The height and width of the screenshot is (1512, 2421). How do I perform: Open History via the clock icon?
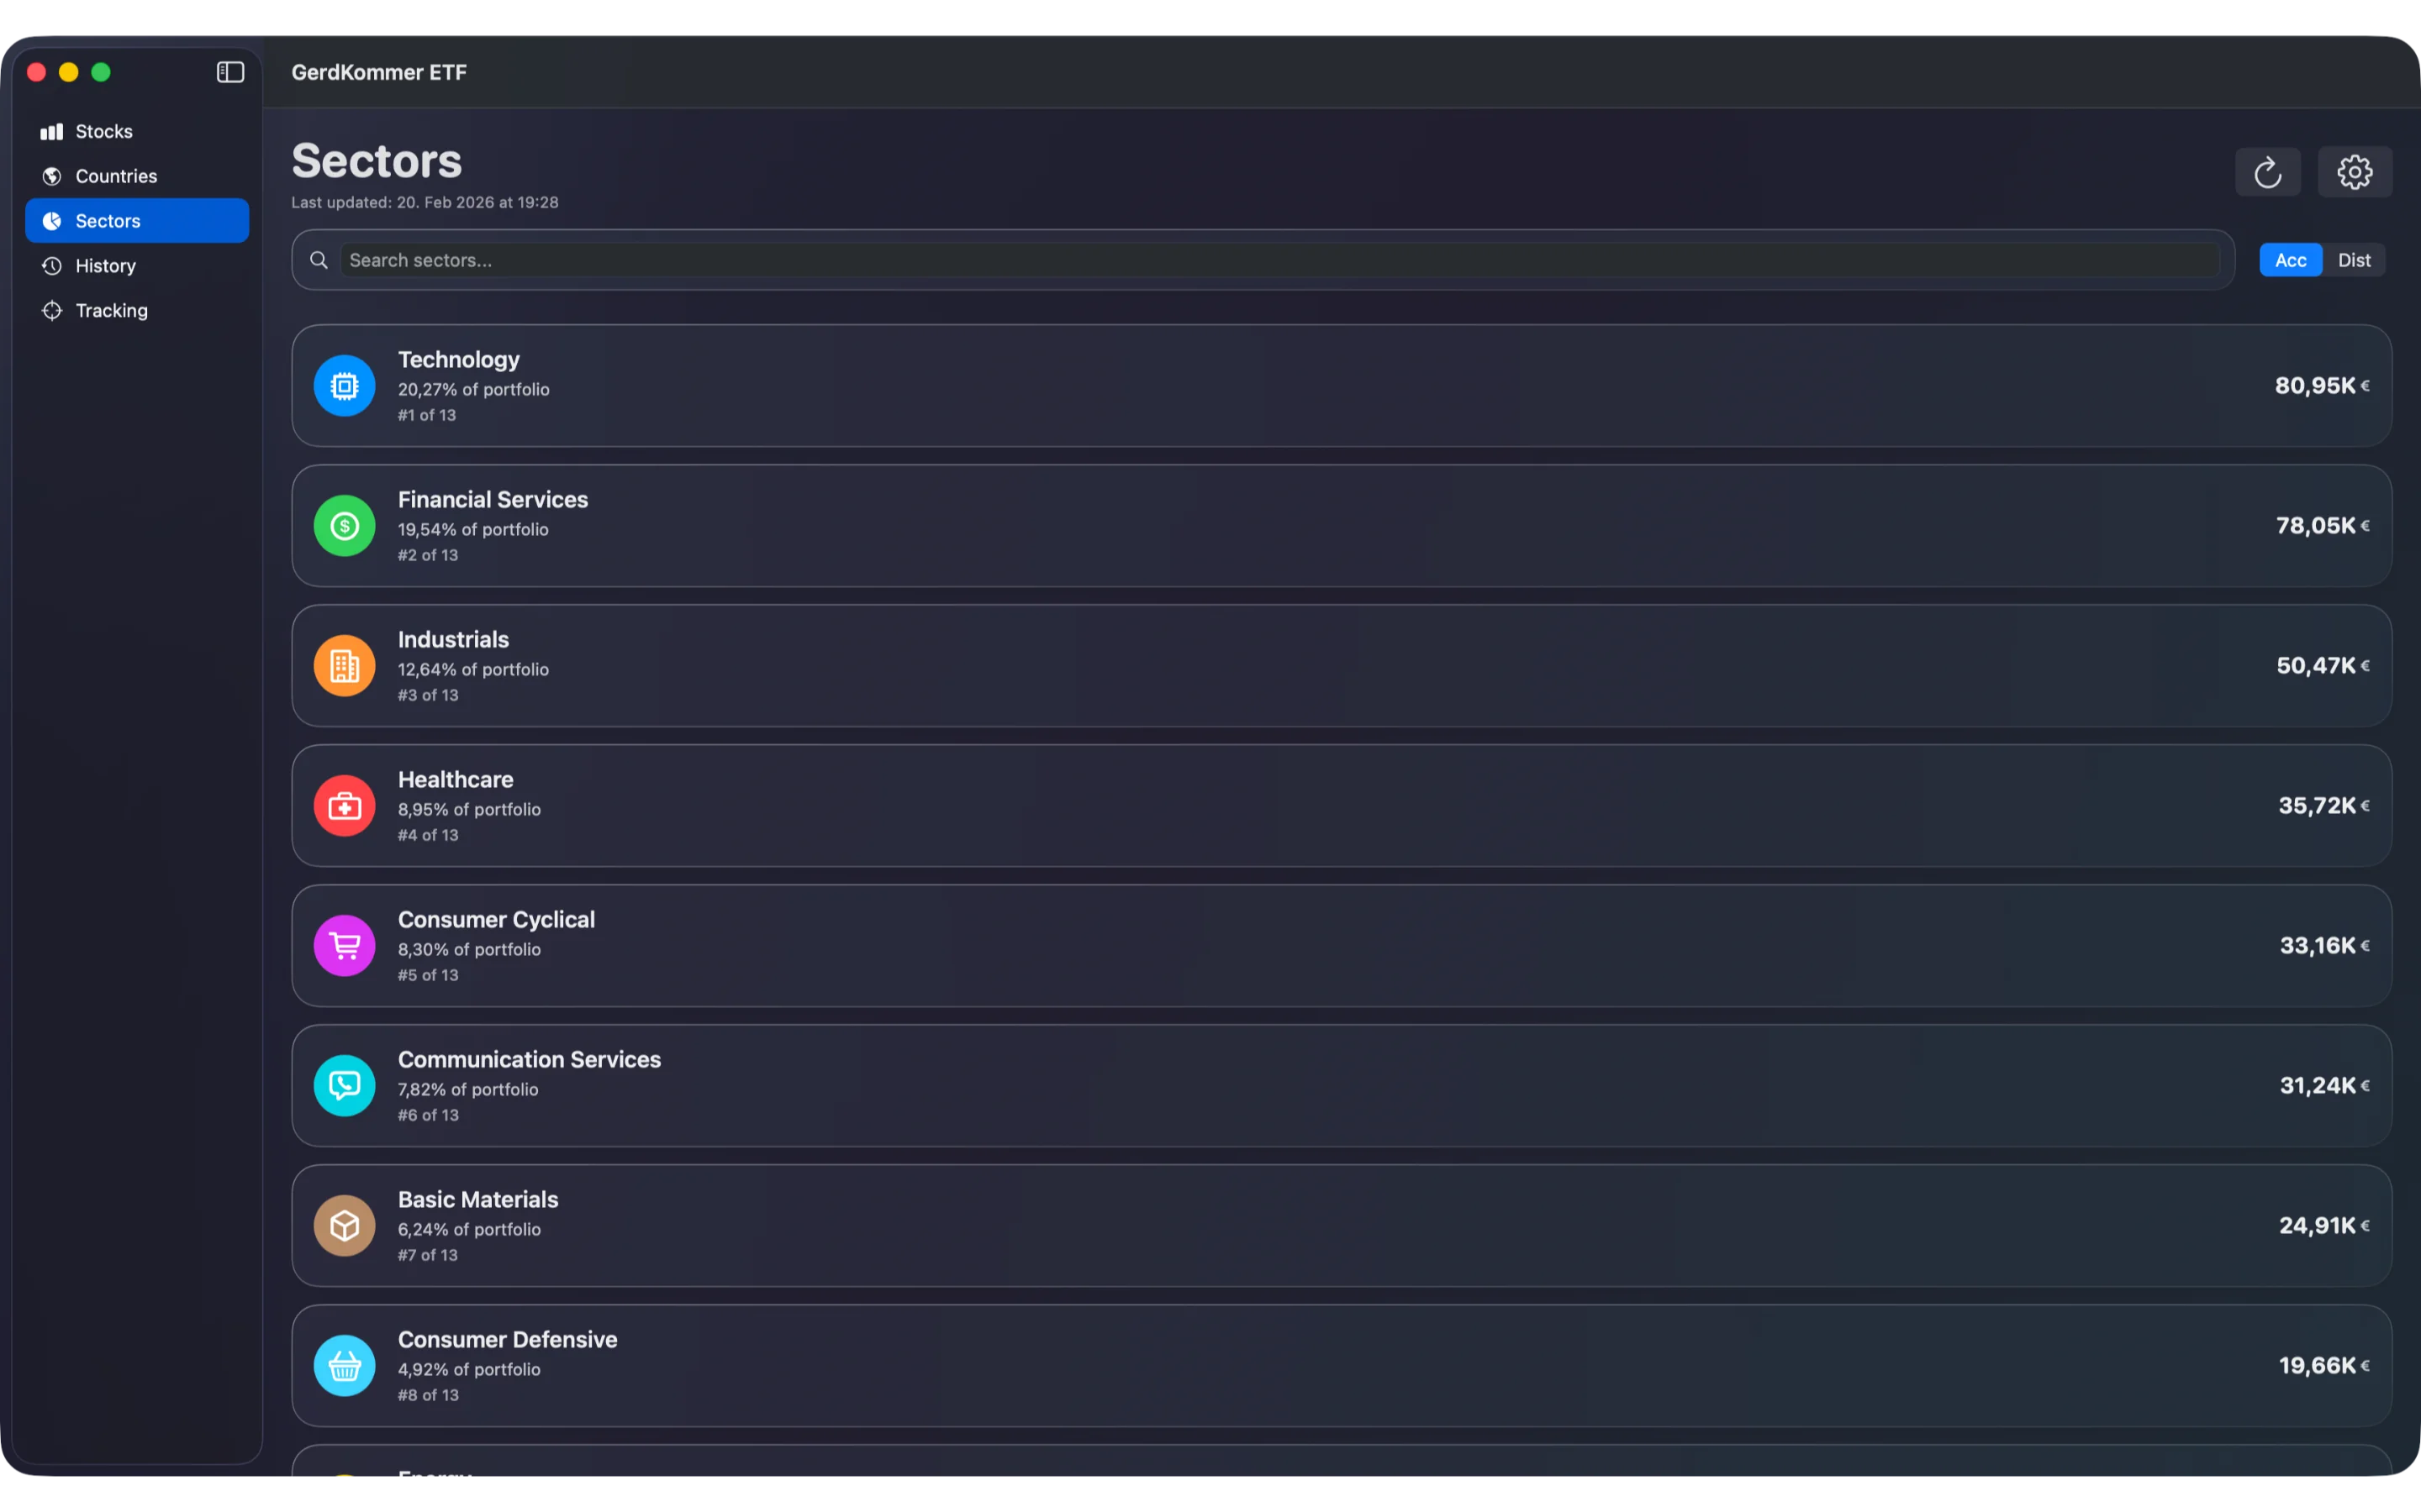click(51, 265)
